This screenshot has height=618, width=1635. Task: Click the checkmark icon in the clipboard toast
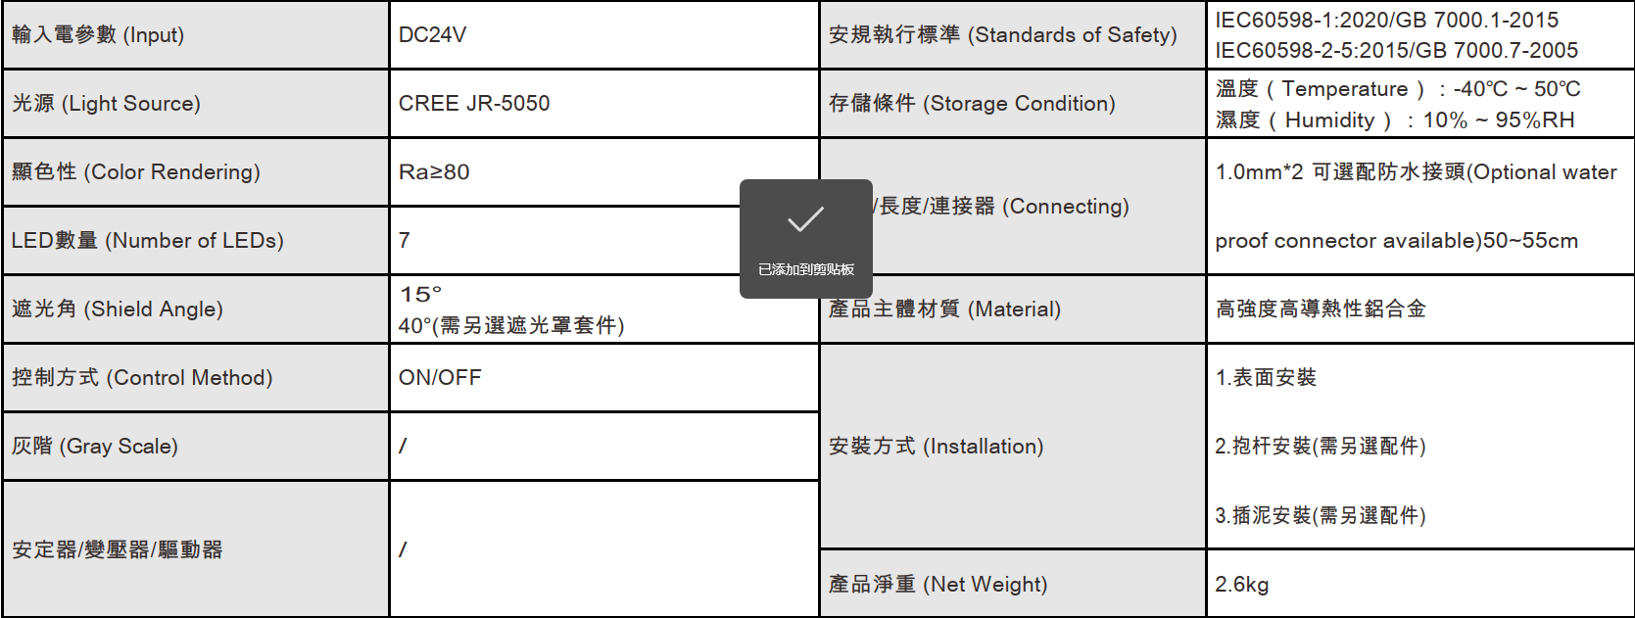coord(805,219)
